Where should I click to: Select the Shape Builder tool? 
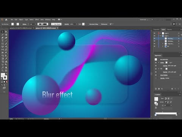tap(3, 56)
